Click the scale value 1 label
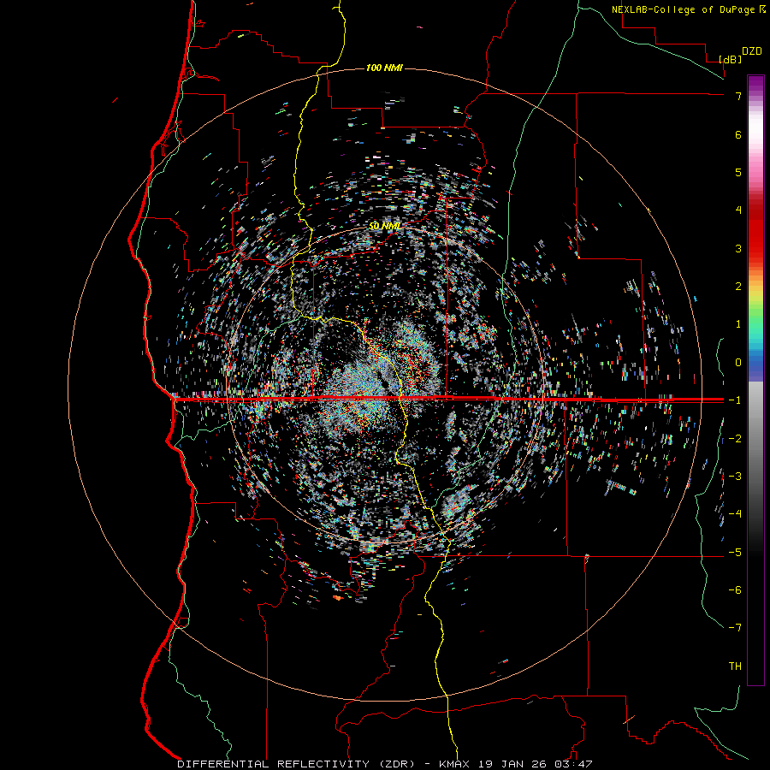The image size is (770, 770). tap(738, 324)
